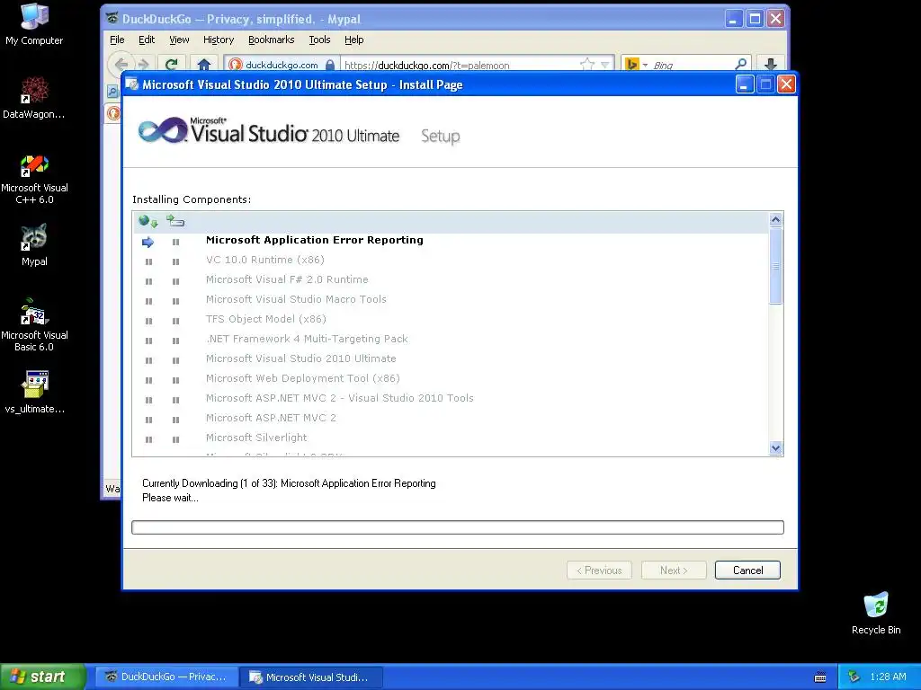Select the DataWagon desktop shortcut
Viewport: 921px width, 690px height.
(x=34, y=97)
